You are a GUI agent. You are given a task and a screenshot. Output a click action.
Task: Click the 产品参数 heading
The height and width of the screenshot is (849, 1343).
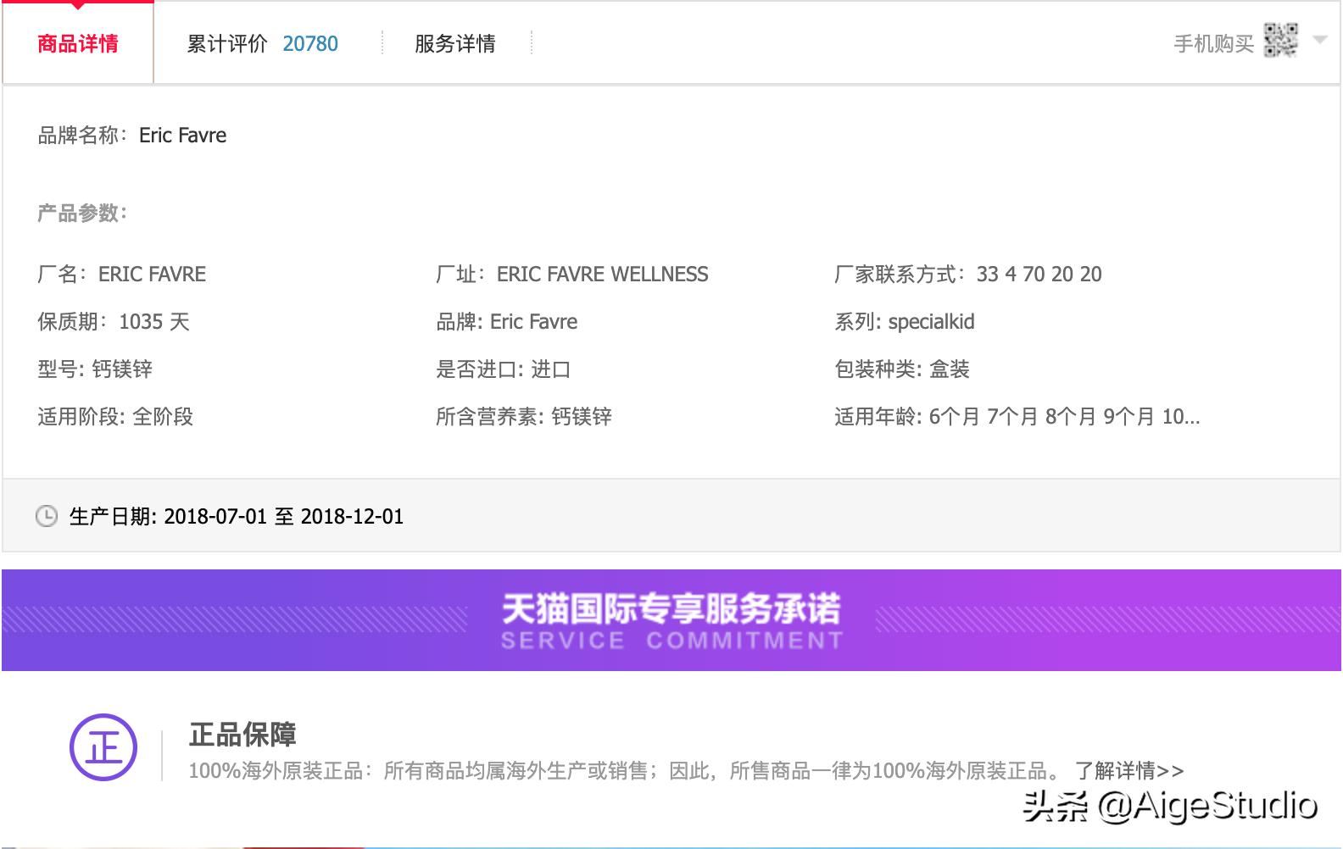click(x=82, y=214)
